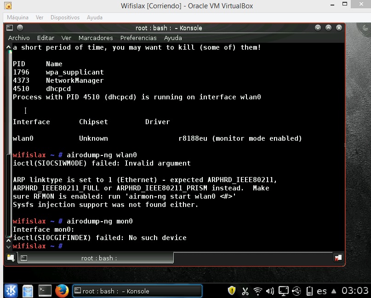Click the 'Unknown' chipset value

tap(93, 138)
